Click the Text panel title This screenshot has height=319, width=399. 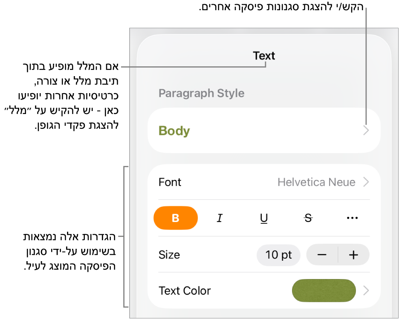264,56
